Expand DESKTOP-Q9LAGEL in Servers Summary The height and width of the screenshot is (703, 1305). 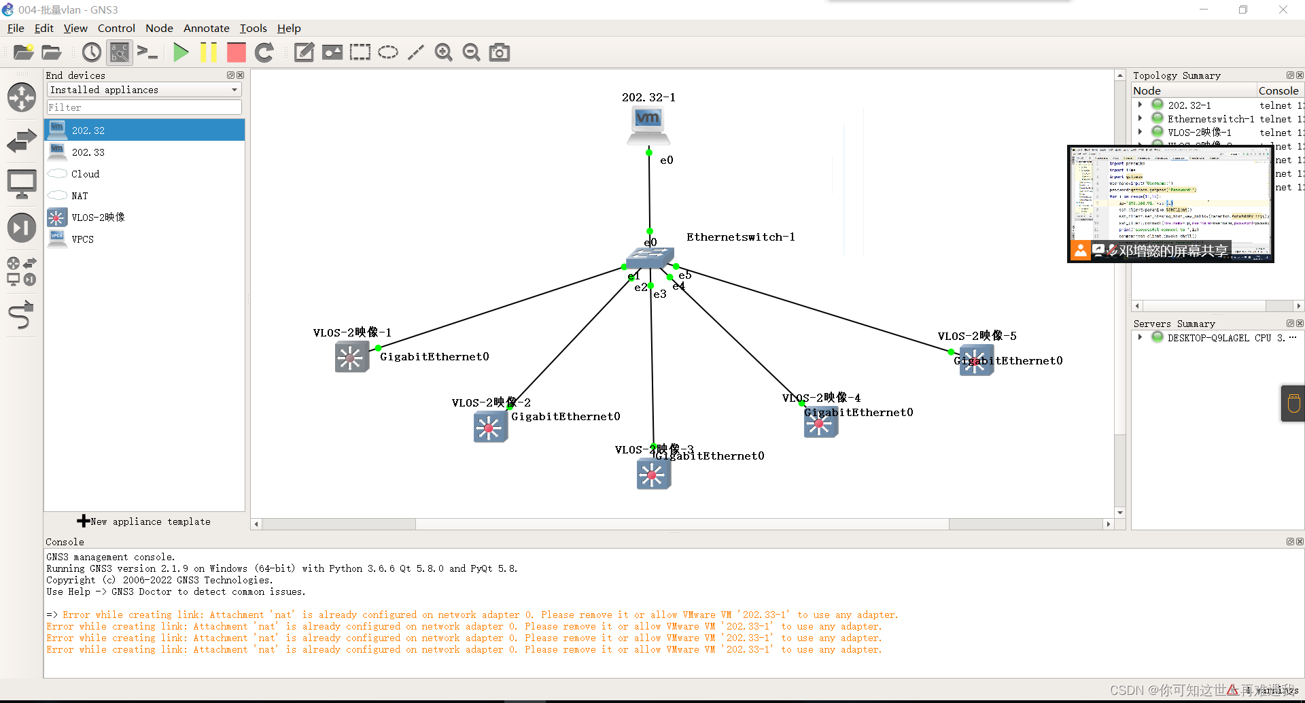coord(1141,337)
